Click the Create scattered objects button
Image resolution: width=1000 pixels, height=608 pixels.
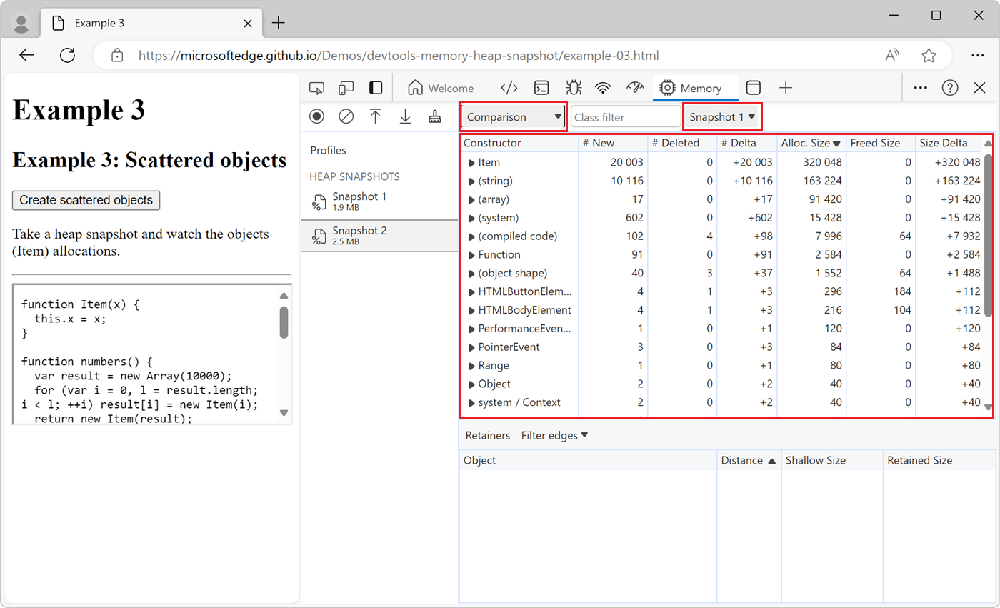pyautogui.click(x=86, y=201)
